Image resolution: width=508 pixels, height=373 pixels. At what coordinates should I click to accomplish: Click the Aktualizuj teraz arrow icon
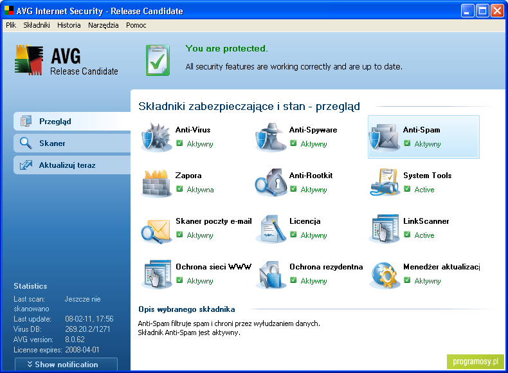pos(26,165)
